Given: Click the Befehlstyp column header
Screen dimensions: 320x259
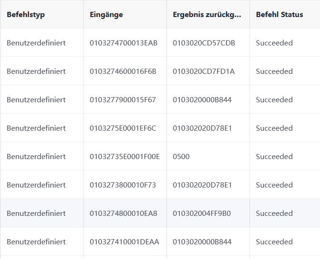Looking at the screenshot, I should (26, 15).
